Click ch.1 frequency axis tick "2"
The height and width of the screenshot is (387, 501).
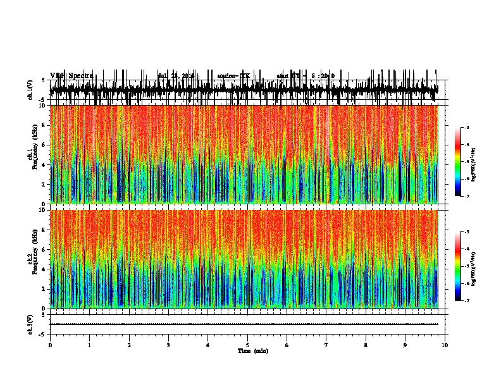tap(44, 184)
